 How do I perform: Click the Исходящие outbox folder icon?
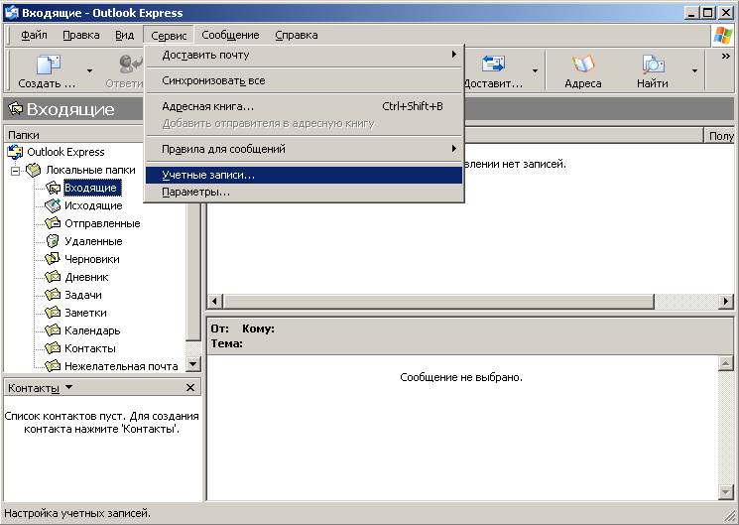point(53,205)
